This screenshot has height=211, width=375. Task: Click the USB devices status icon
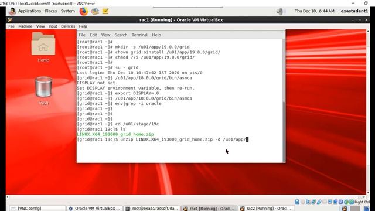pos(319,202)
